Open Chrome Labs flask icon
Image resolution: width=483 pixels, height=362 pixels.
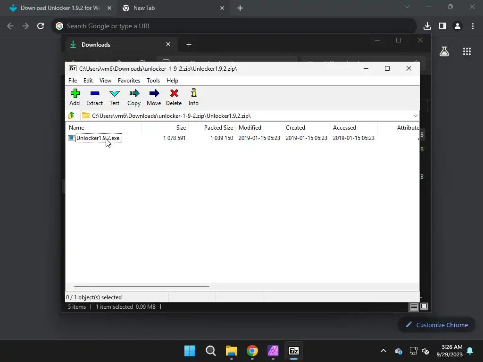444,51
